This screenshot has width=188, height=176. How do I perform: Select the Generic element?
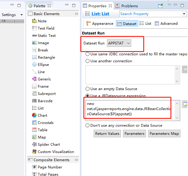(x=41, y=79)
